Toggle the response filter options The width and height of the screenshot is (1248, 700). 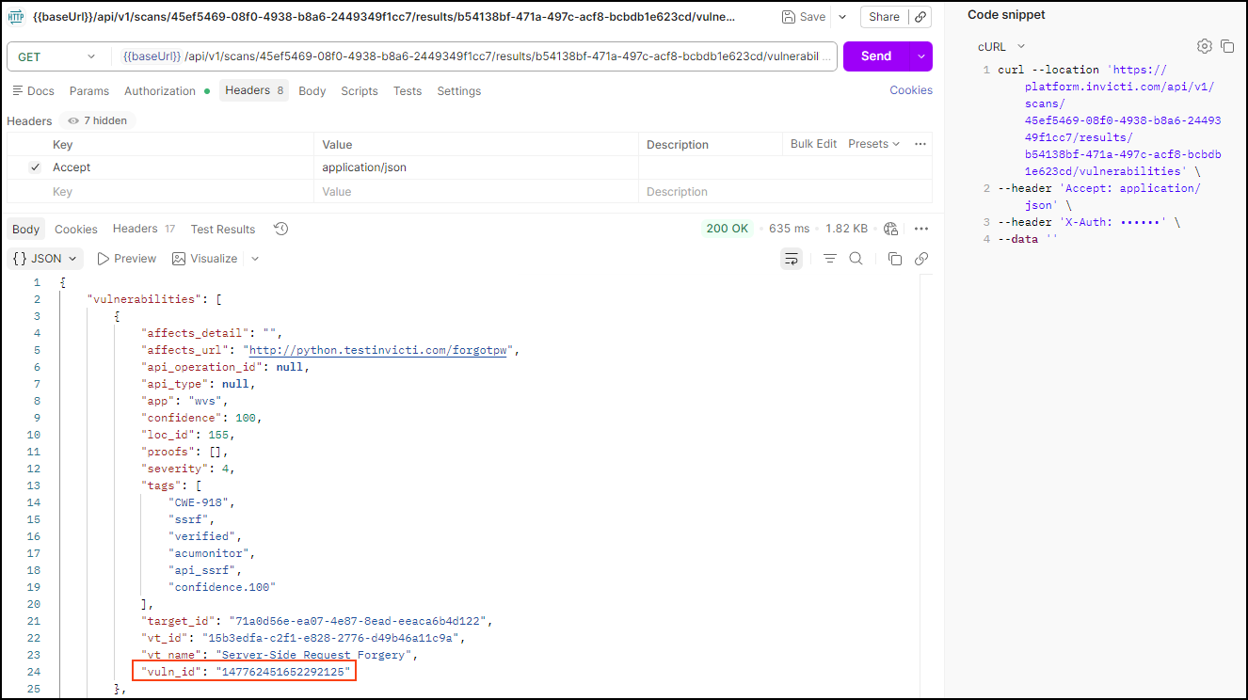tap(829, 259)
